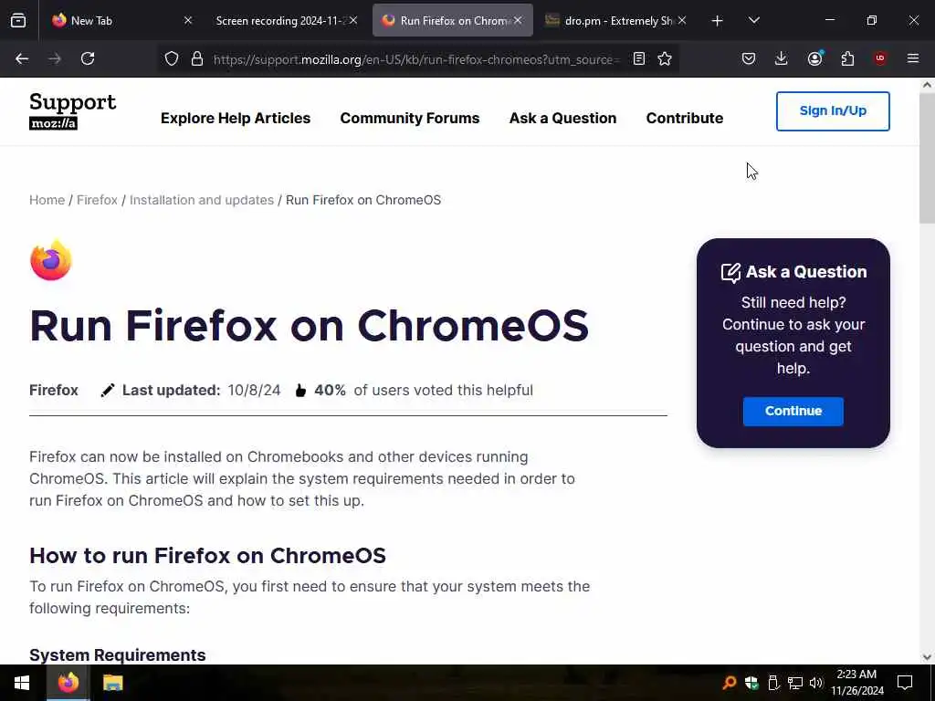Save page to Pocket
Viewport: 935px width, 701px height.
pos(749,58)
